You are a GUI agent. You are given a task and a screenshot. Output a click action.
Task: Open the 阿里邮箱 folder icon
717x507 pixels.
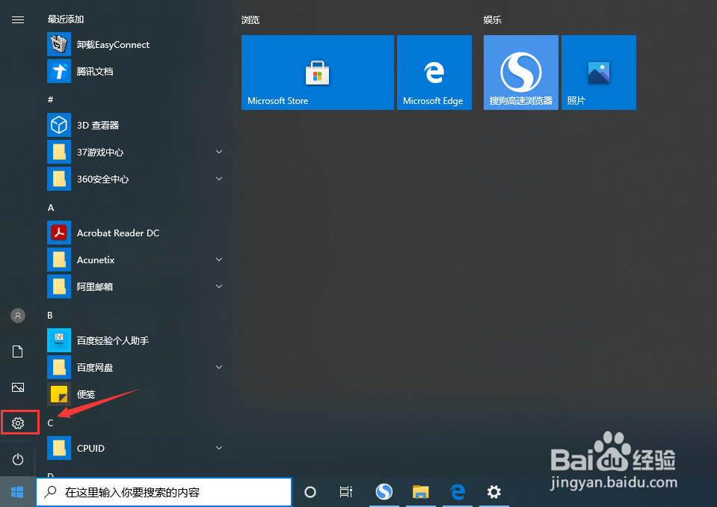coord(59,286)
